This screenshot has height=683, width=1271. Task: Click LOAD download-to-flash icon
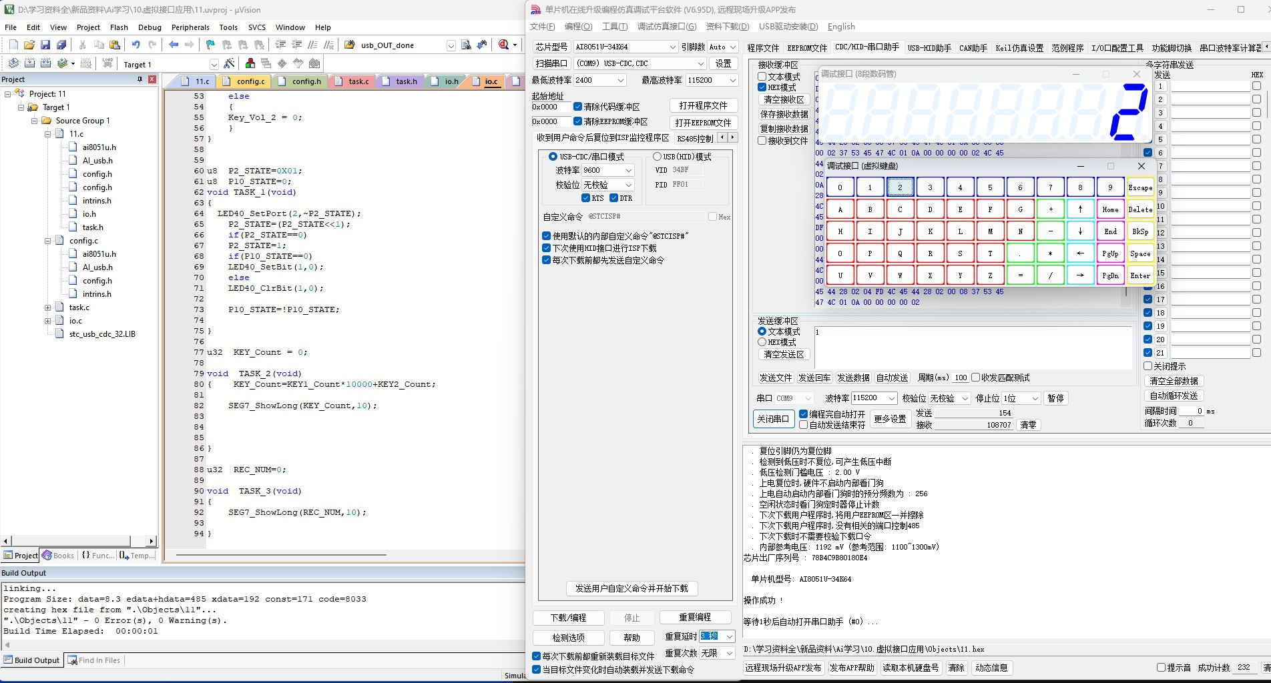(x=107, y=63)
